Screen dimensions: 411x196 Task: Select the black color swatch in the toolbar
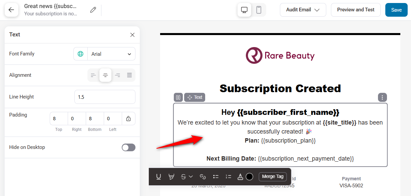(x=250, y=176)
